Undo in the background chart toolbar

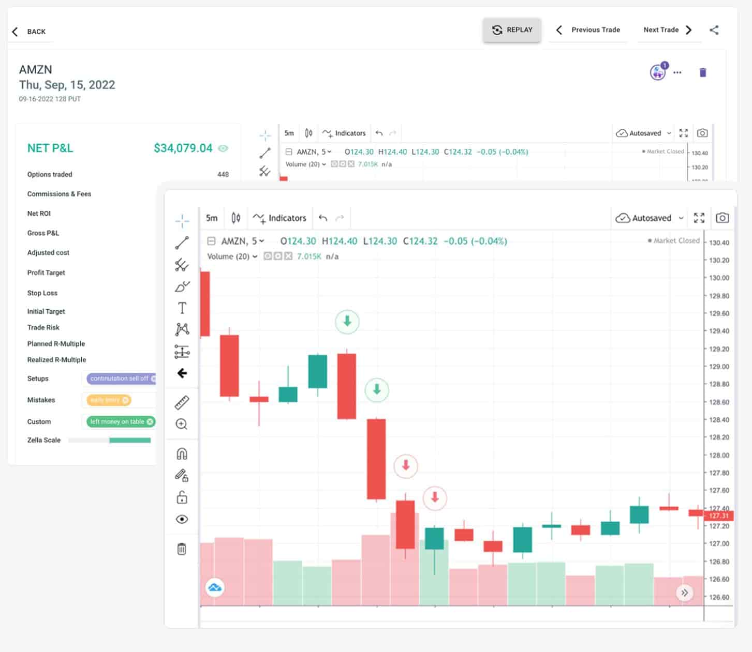[x=379, y=133]
